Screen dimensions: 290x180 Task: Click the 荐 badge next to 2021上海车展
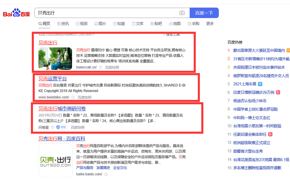click(260, 84)
